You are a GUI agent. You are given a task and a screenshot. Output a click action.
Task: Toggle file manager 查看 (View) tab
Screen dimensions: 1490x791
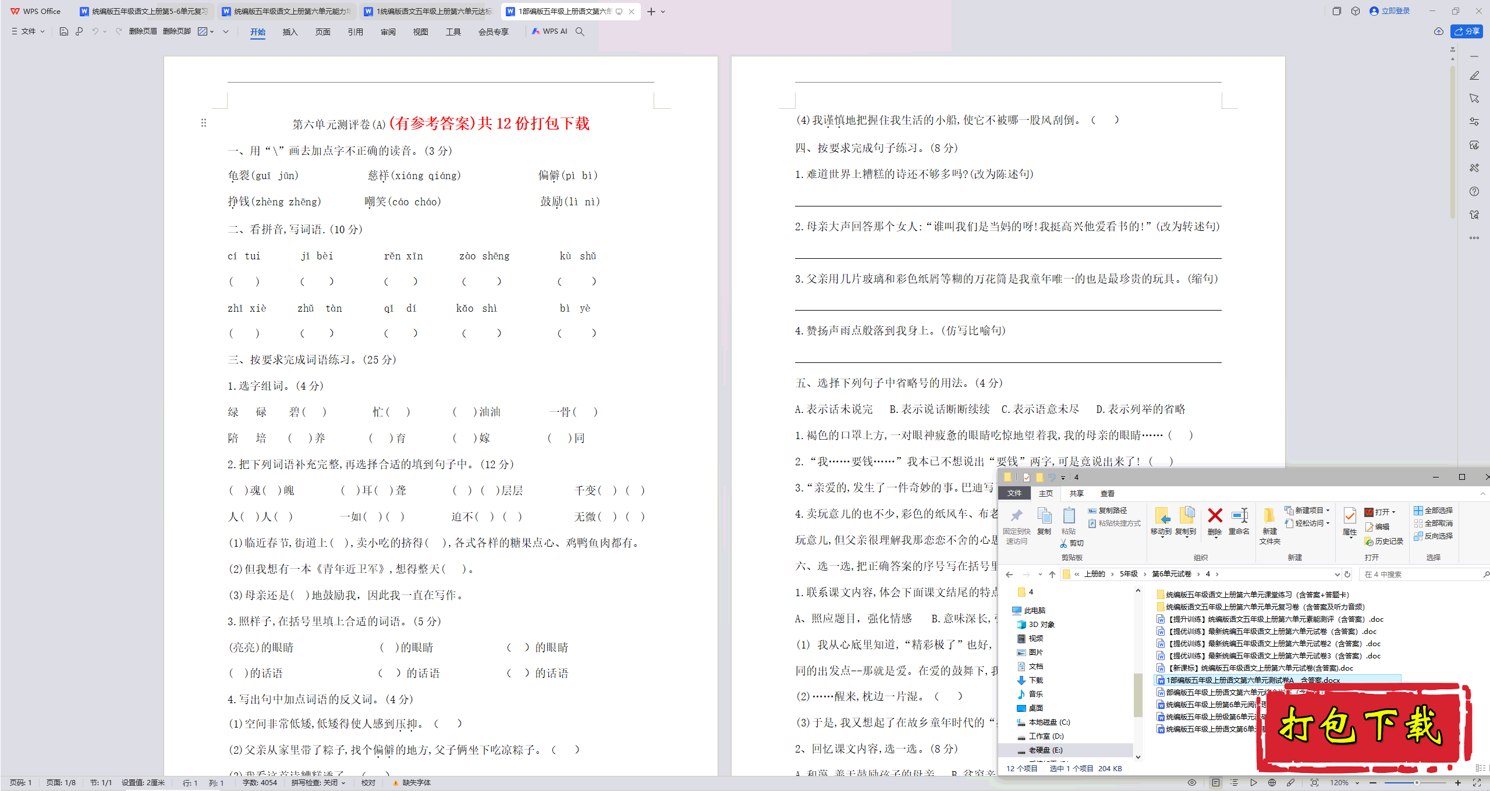(x=1104, y=494)
